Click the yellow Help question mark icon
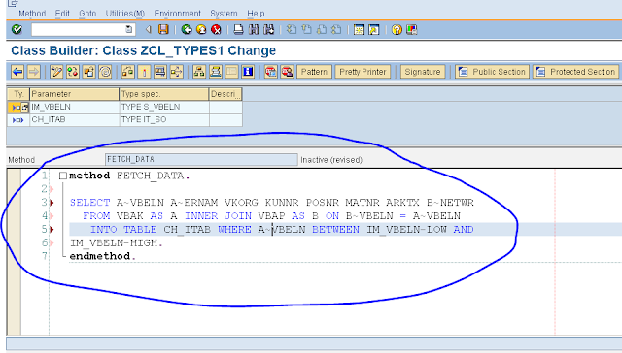622x353 pixels. [x=397, y=30]
